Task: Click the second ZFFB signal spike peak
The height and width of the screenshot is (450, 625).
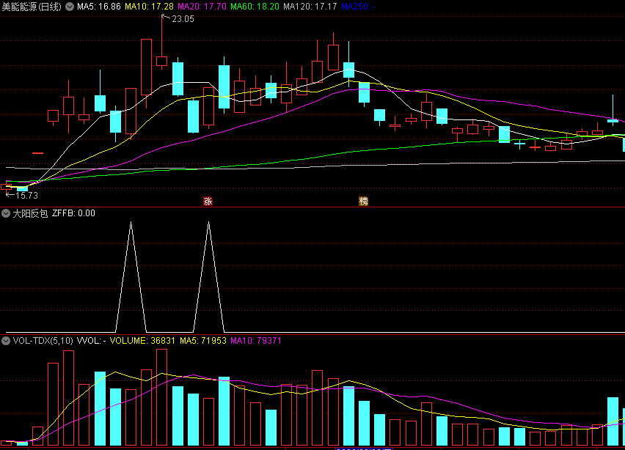Action: click(x=208, y=223)
